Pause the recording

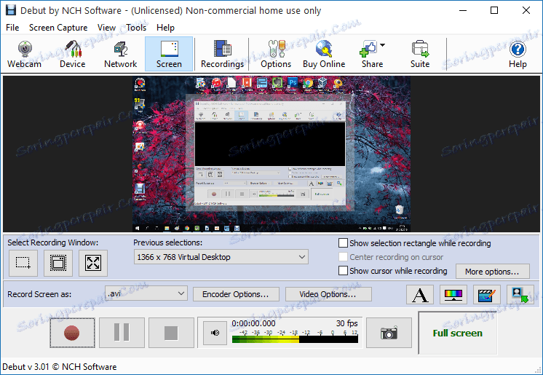(x=122, y=333)
